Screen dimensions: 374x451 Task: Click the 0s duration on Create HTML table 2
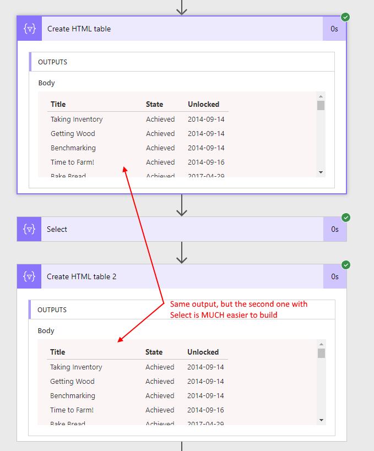pos(334,276)
